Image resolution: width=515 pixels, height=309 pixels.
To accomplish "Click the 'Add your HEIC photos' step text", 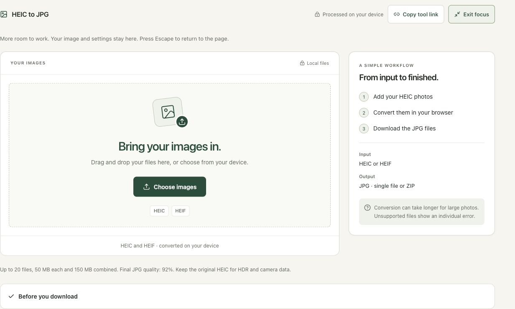I will click(403, 97).
